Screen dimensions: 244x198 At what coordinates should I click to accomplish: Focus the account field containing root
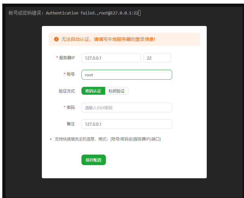[x=127, y=75]
